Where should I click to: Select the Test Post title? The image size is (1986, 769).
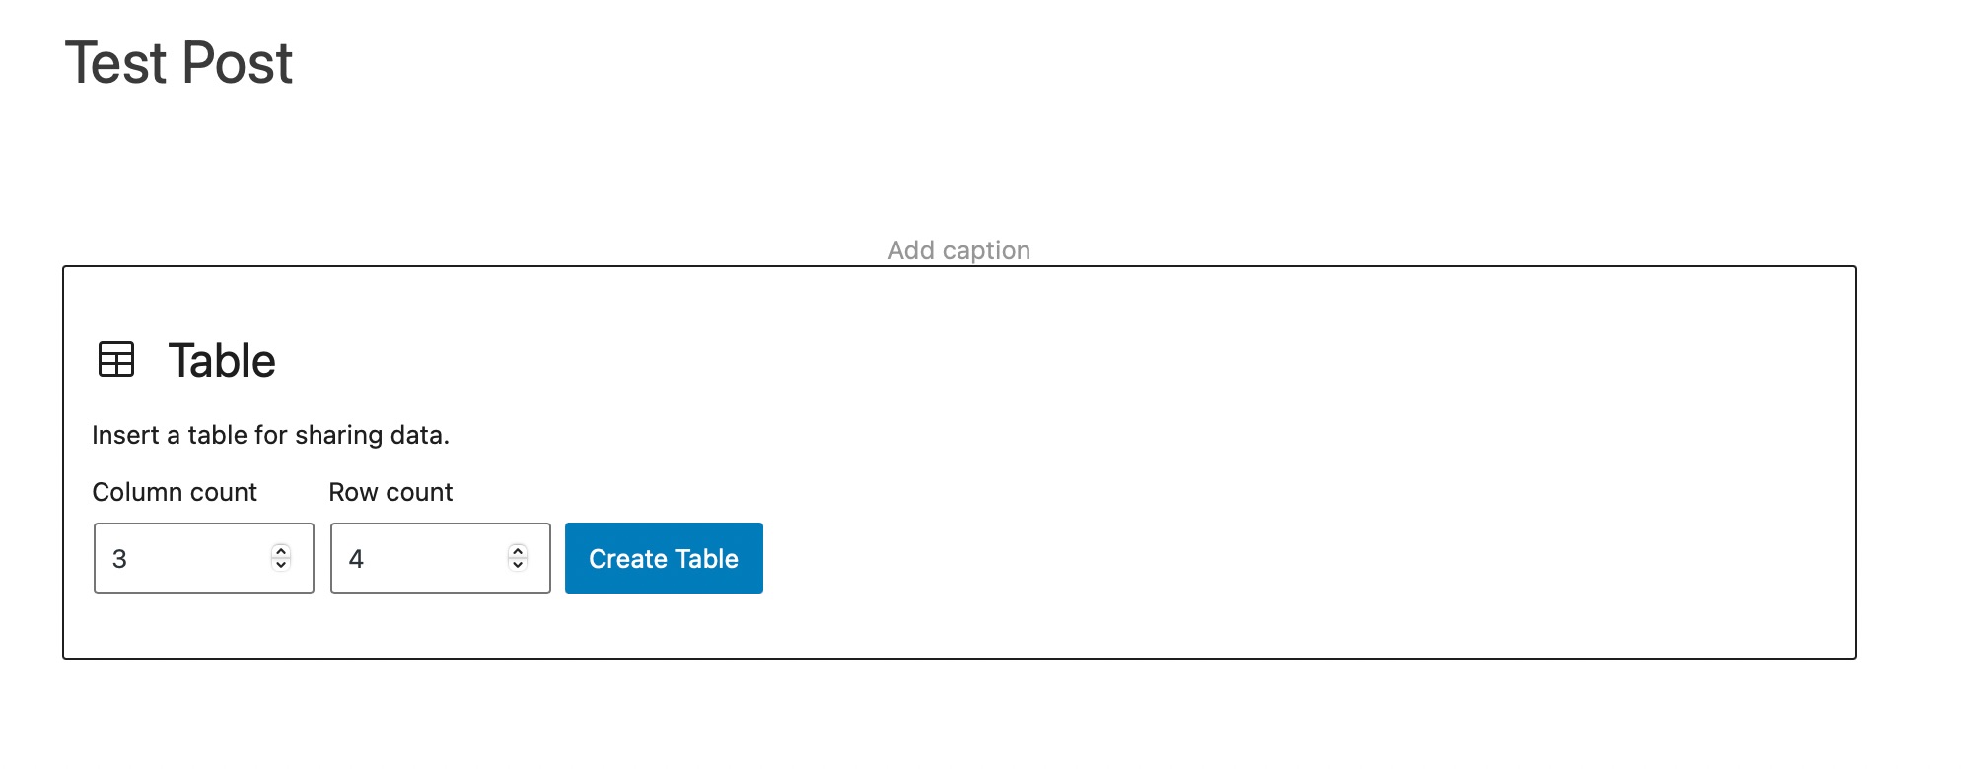[x=178, y=63]
